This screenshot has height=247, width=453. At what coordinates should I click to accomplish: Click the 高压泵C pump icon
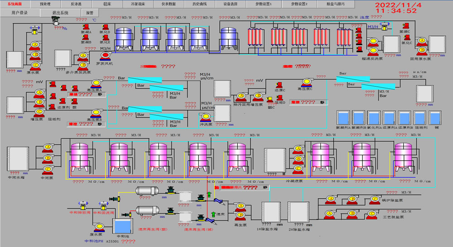click(306, 82)
